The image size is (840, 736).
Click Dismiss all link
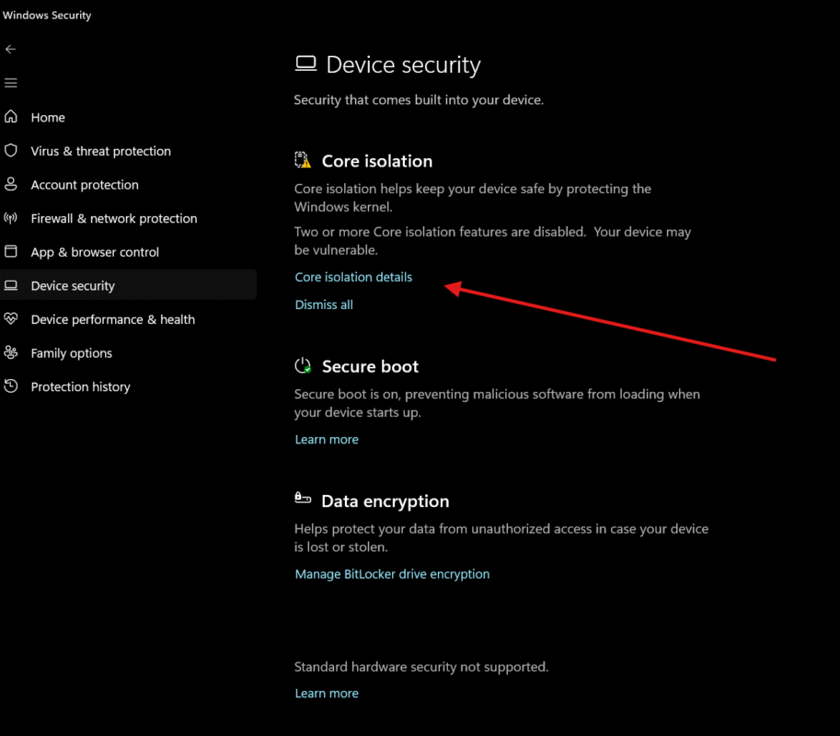(x=324, y=305)
